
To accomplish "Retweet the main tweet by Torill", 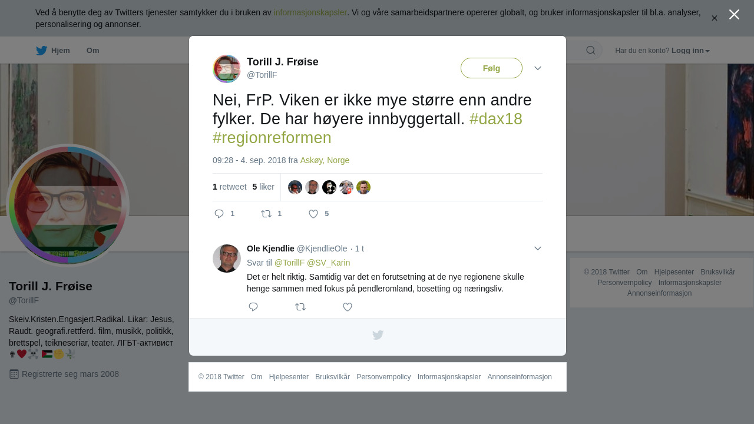I will (266, 214).
